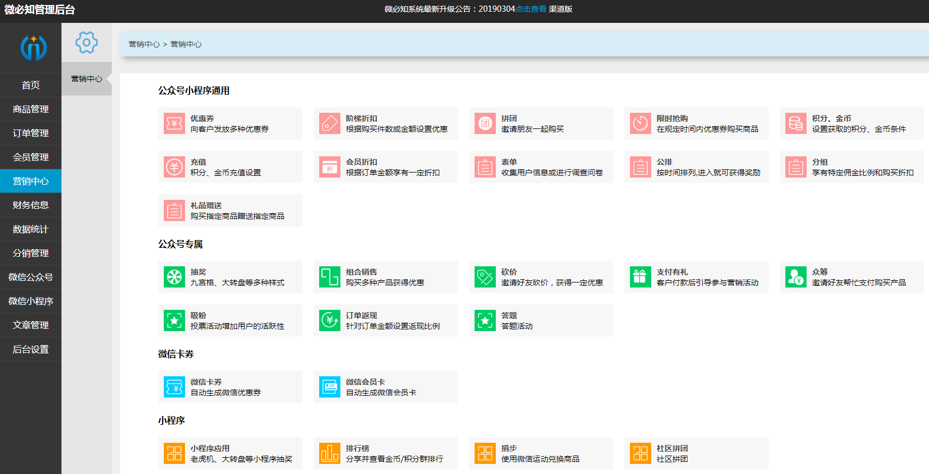The width and height of the screenshot is (929, 474).
Task: Open the tiered discount (阶梯折扣) tag icon
Action: pyautogui.click(x=330, y=123)
